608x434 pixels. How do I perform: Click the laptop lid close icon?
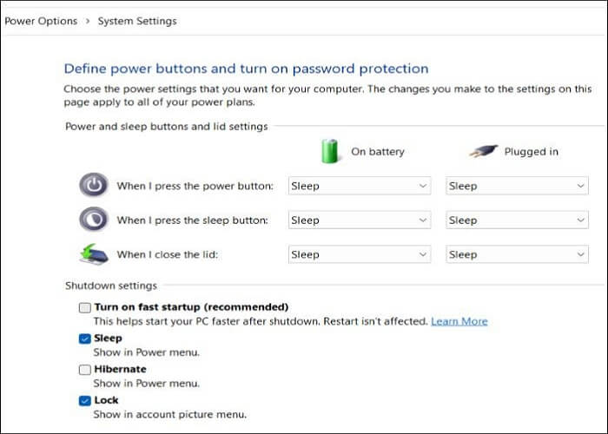tap(93, 254)
